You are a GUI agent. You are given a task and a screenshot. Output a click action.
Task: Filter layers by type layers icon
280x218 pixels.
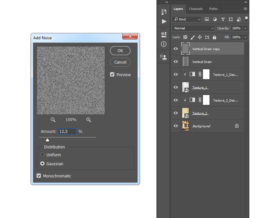[223, 19]
